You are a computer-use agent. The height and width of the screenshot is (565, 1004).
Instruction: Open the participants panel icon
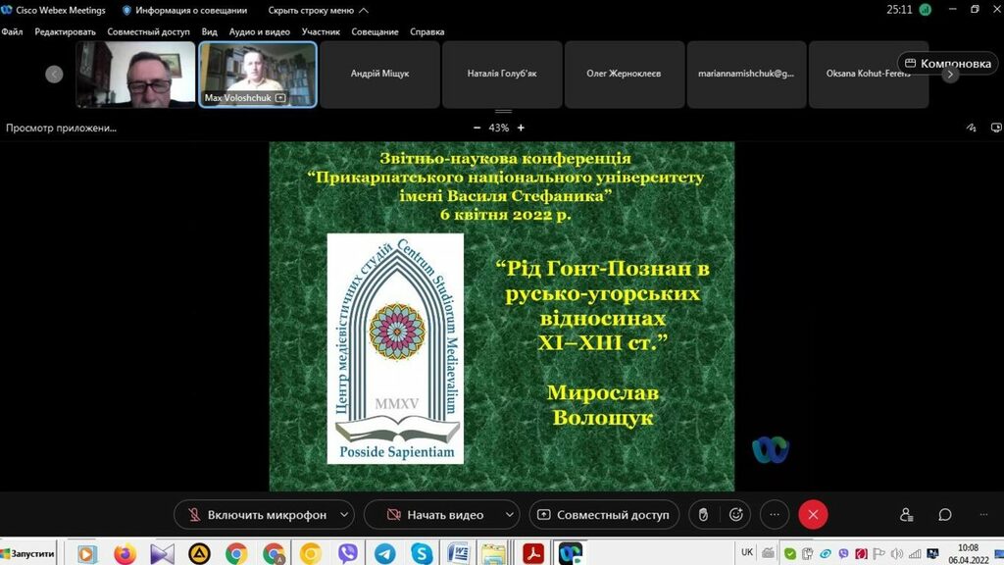[x=906, y=514]
